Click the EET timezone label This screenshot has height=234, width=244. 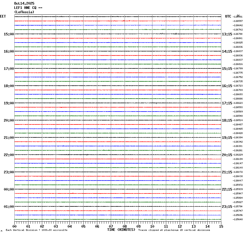[3, 16]
